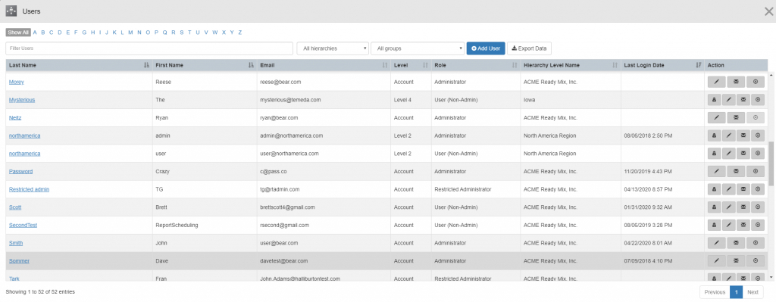Sort by Hierarchy Level Name column

click(x=571, y=65)
